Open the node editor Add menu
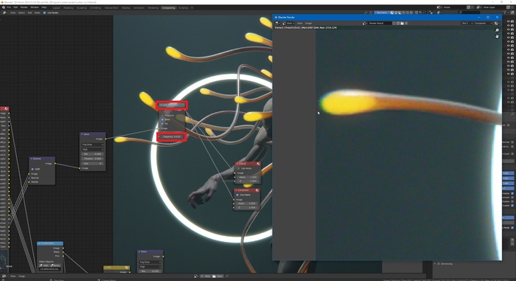516x281 pixels. click(29, 13)
